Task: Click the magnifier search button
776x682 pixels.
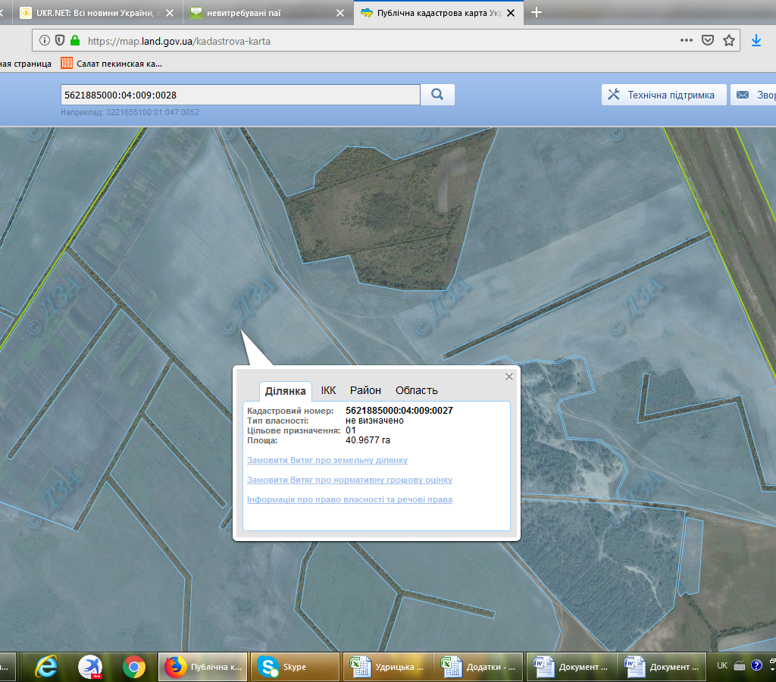Action: tap(437, 95)
